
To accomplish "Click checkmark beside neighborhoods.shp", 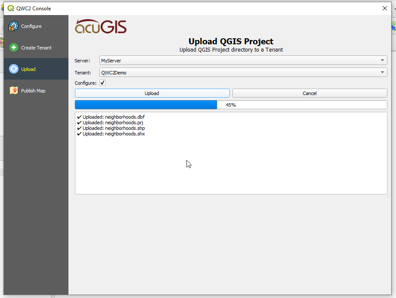I will click(x=79, y=128).
